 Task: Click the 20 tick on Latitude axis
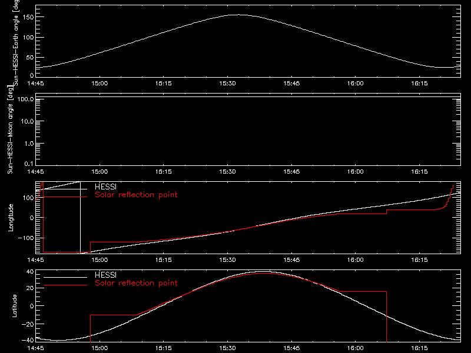coord(31,288)
